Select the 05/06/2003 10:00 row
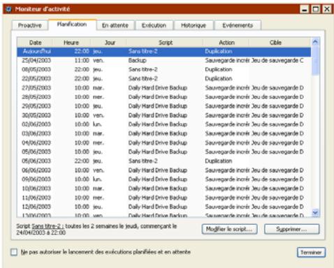This screenshot has height=268, width=334. click(164, 152)
